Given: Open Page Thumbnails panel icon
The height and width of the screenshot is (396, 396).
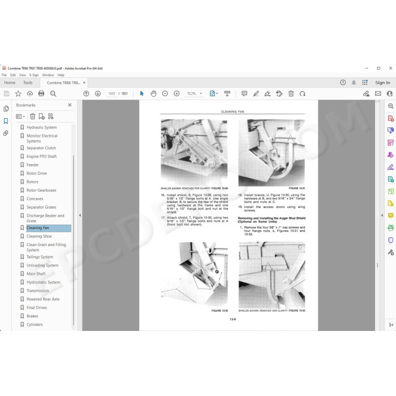Looking at the screenshot, I should pos(6,109).
